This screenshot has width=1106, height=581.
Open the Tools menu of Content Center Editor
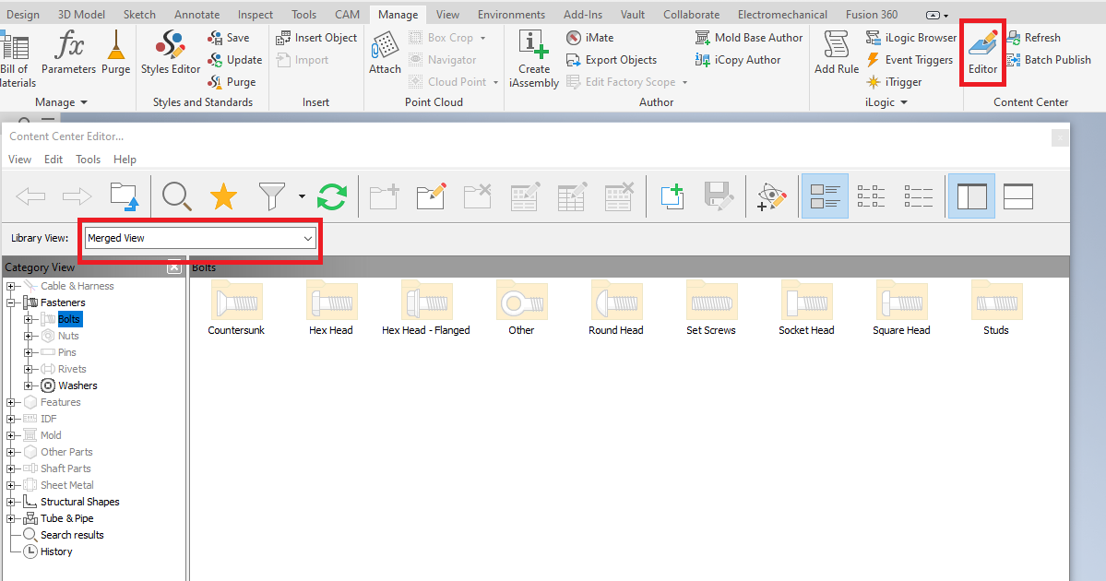[x=88, y=159]
